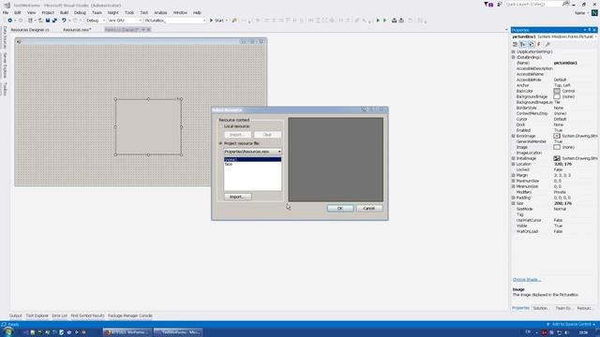Open the Window menu
Viewport: 600px width, 337px height.
(180, 12)
